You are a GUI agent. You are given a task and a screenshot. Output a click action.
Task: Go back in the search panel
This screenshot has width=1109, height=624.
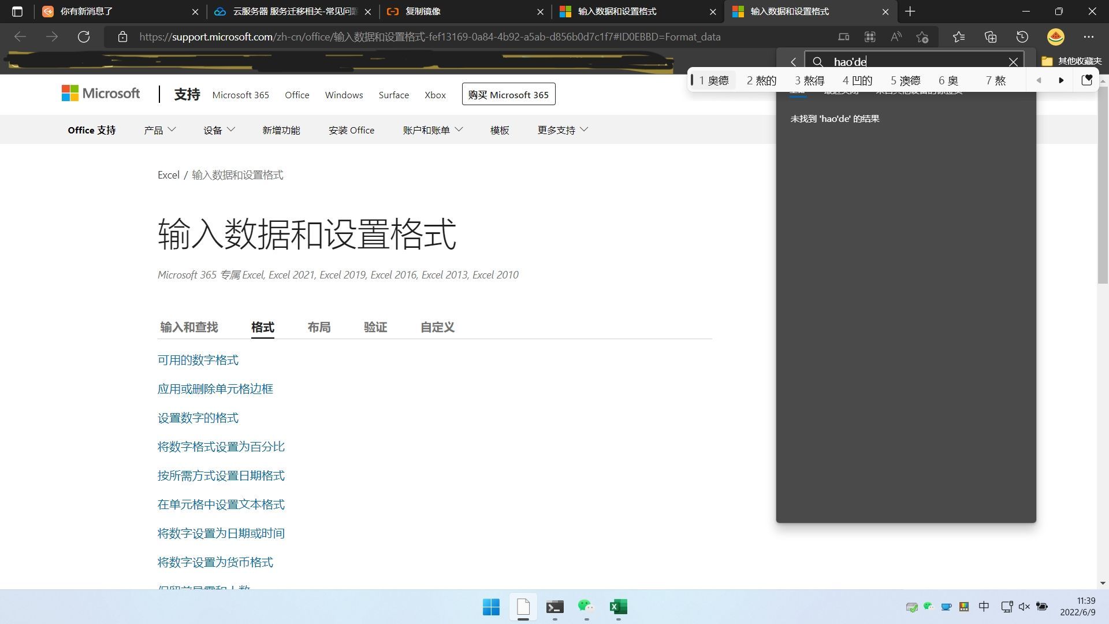794,62
